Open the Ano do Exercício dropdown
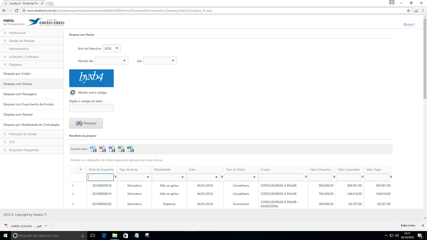The image size is (427, 240). tap(112, 49)
